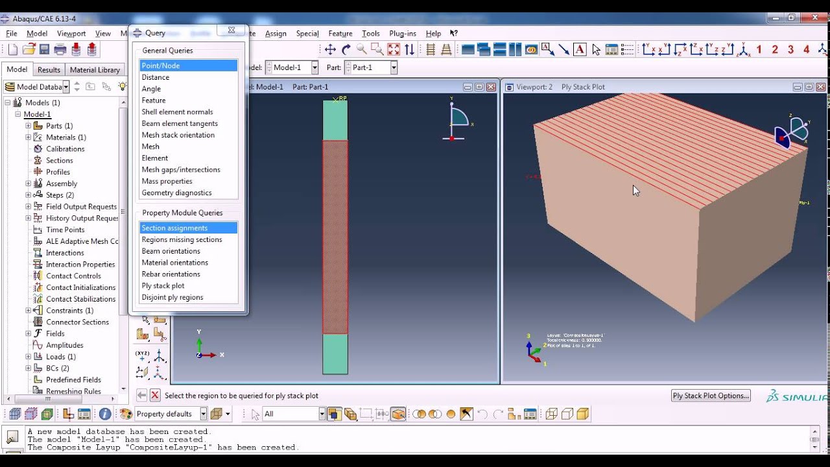Viewport: 830px width, 467px height.
Task: Select the Ply stack plot query
Action: click(188, 285)
